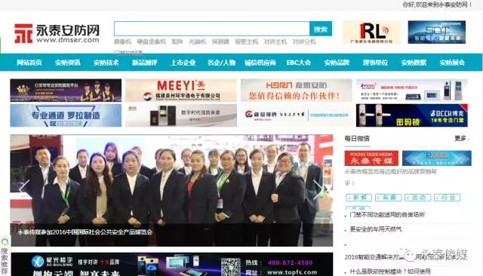483x276 pixels.
Task: Click the BCCH 博克 密码锁 banner
Action: point(412,115)
